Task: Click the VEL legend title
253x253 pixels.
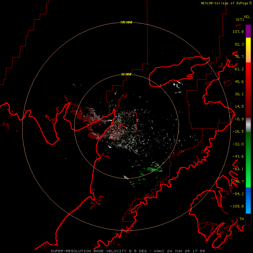Action: click(247, 17)
